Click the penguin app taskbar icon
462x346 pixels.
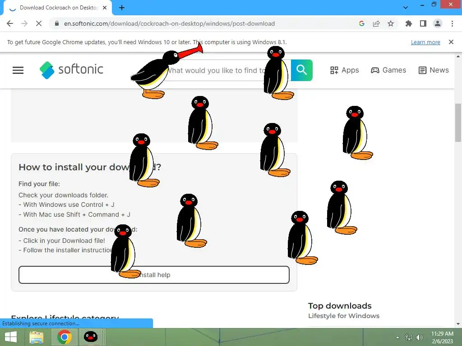[91, 337]
